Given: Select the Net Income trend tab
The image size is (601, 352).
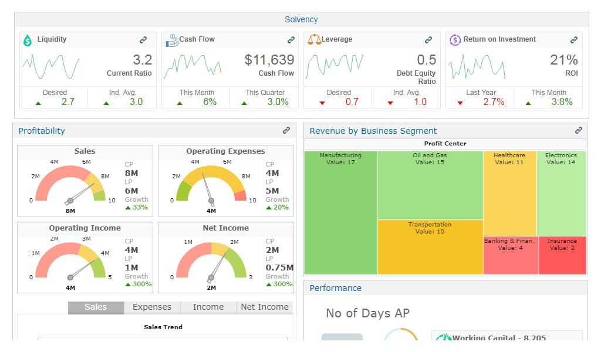Looking at the screenshot, I should (265, 307).
